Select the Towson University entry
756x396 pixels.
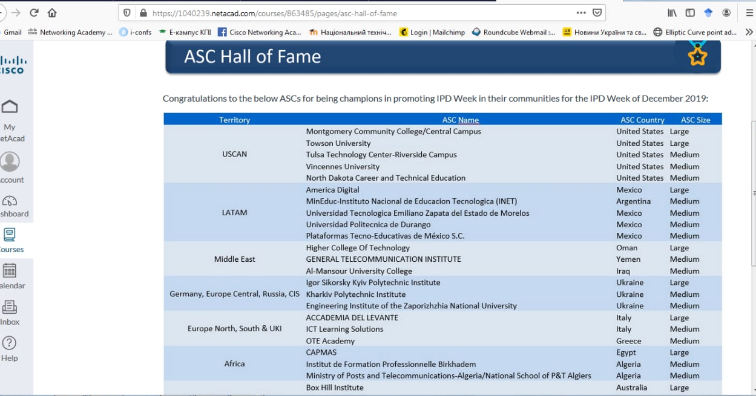click(338, 143)
